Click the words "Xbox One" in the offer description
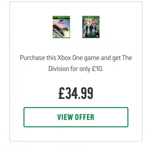148x149 pixels. pos(70,58)
